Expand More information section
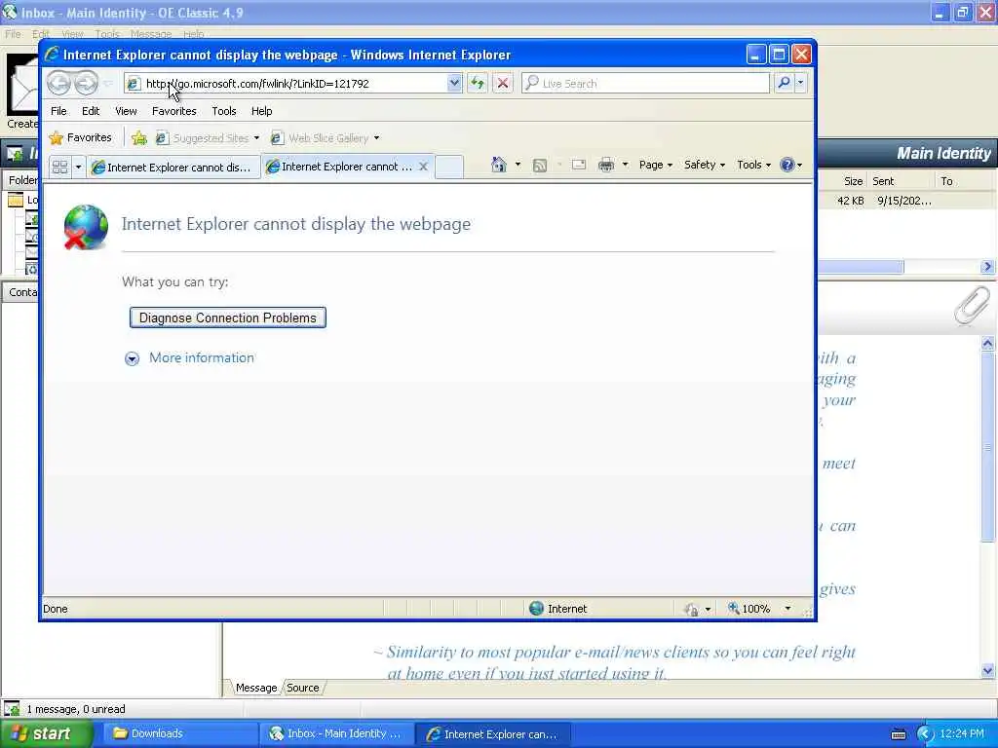This screenshot has height=748, width=998. (132, 358)
